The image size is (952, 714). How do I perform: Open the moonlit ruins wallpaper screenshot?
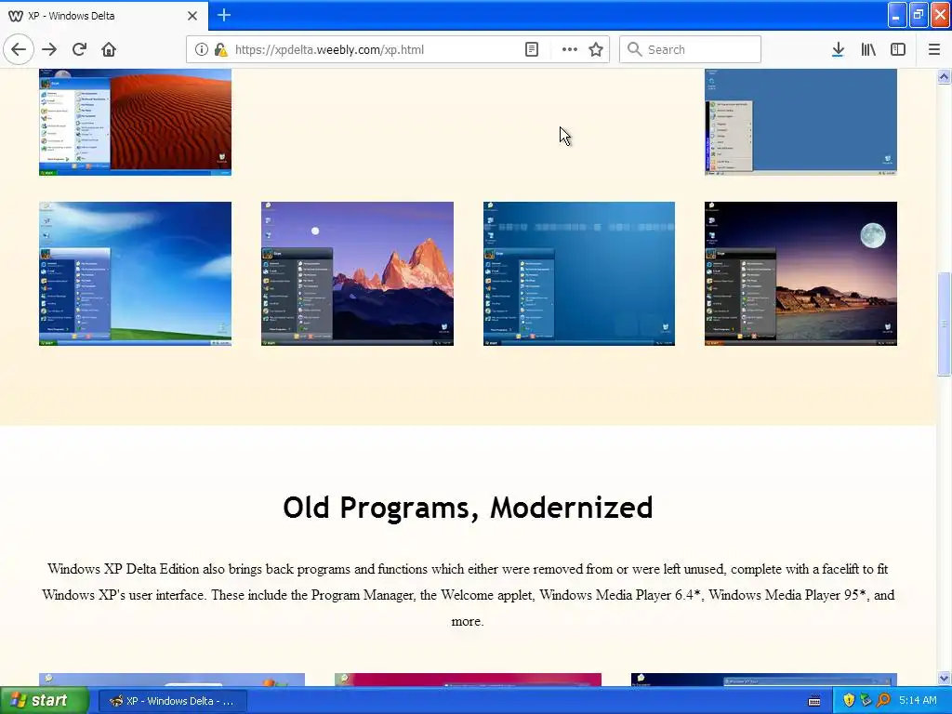[x=800, y=274]
